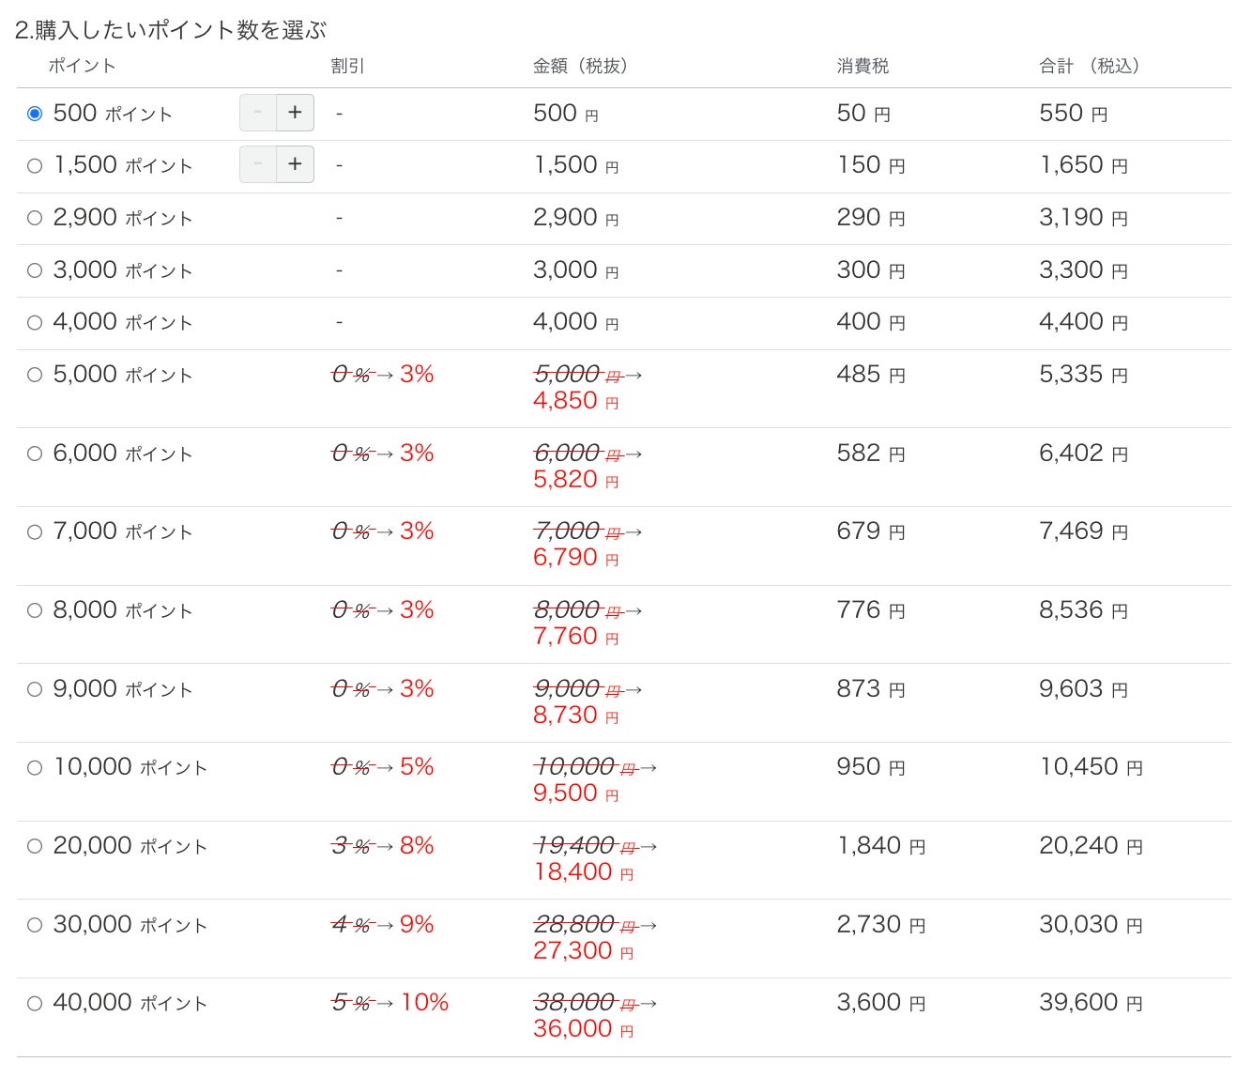Pick the 20,000 ポイント option
Image resolution: width=1252 pixels, height=1078 pixels.
click(35, 846)
